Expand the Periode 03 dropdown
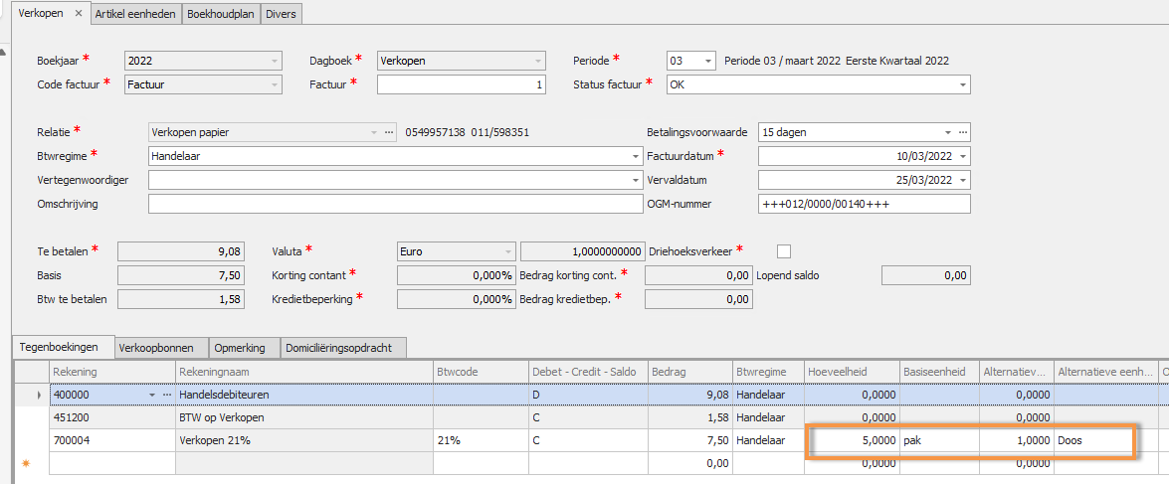This screenshot has width=1169, height=484. click(x=707, y=61)
